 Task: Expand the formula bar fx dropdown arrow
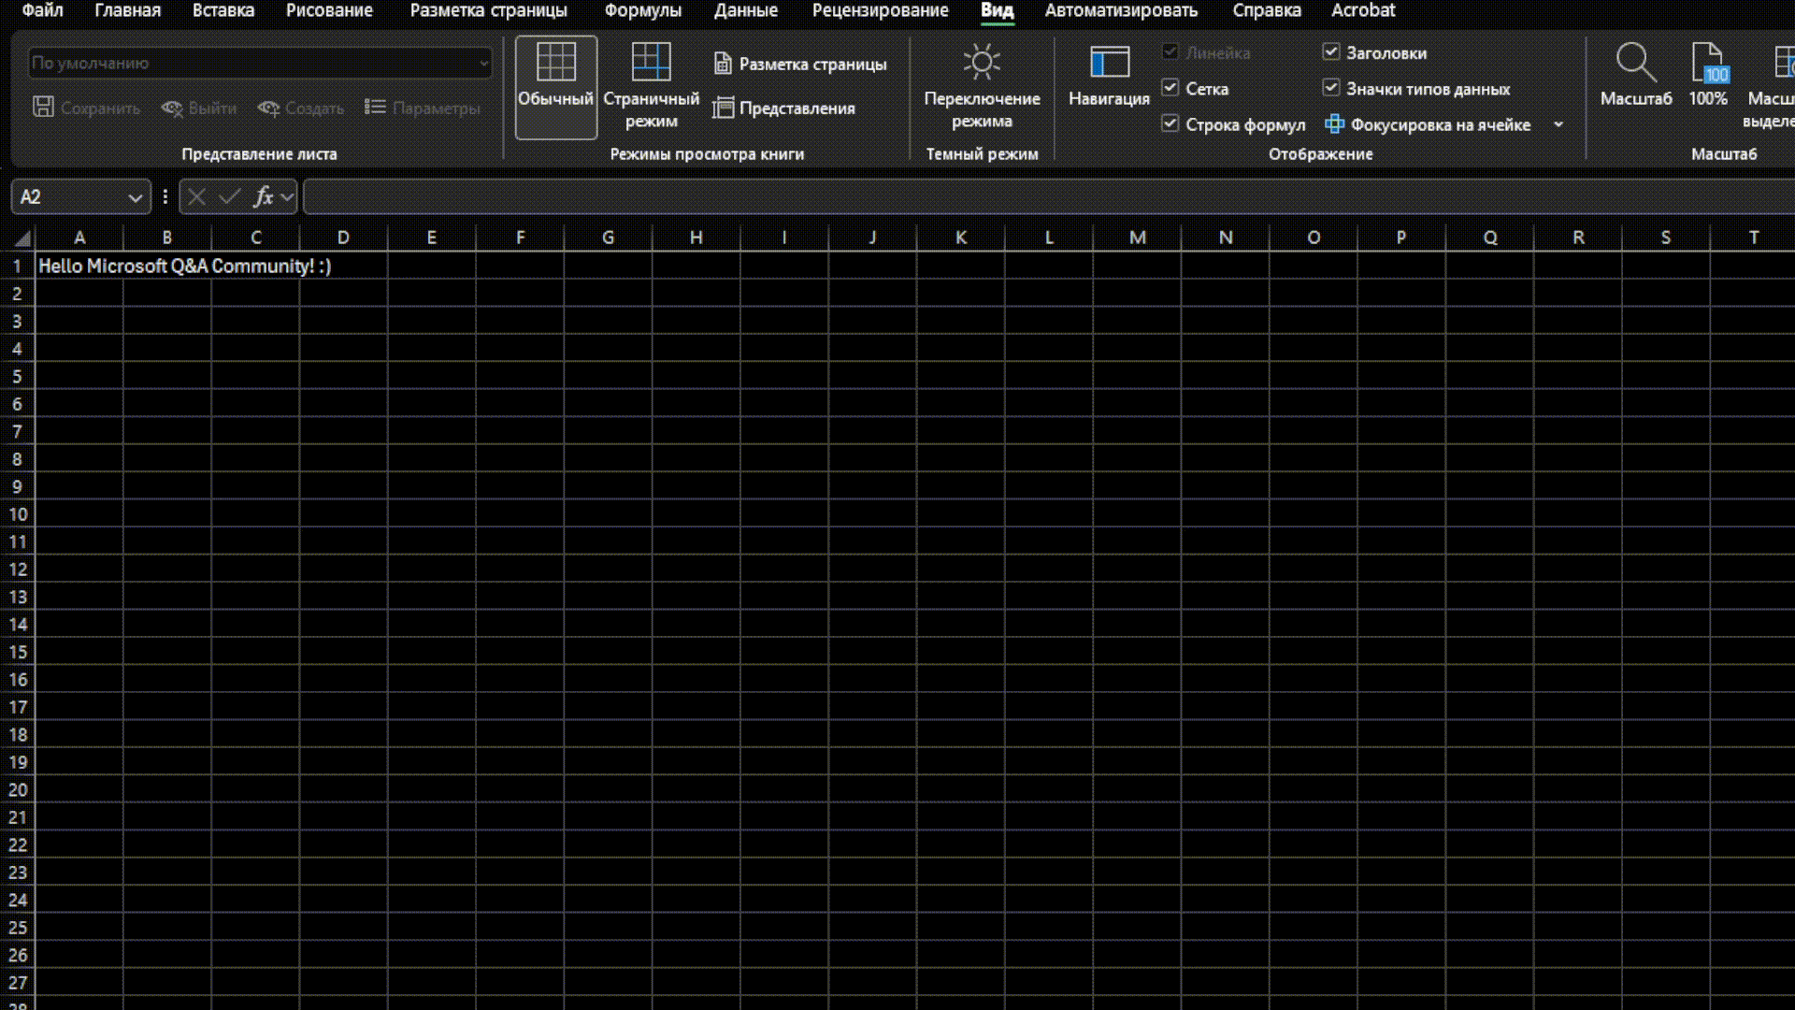click(287, 196)
